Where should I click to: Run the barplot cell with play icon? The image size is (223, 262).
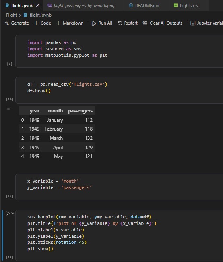[7, 213]
